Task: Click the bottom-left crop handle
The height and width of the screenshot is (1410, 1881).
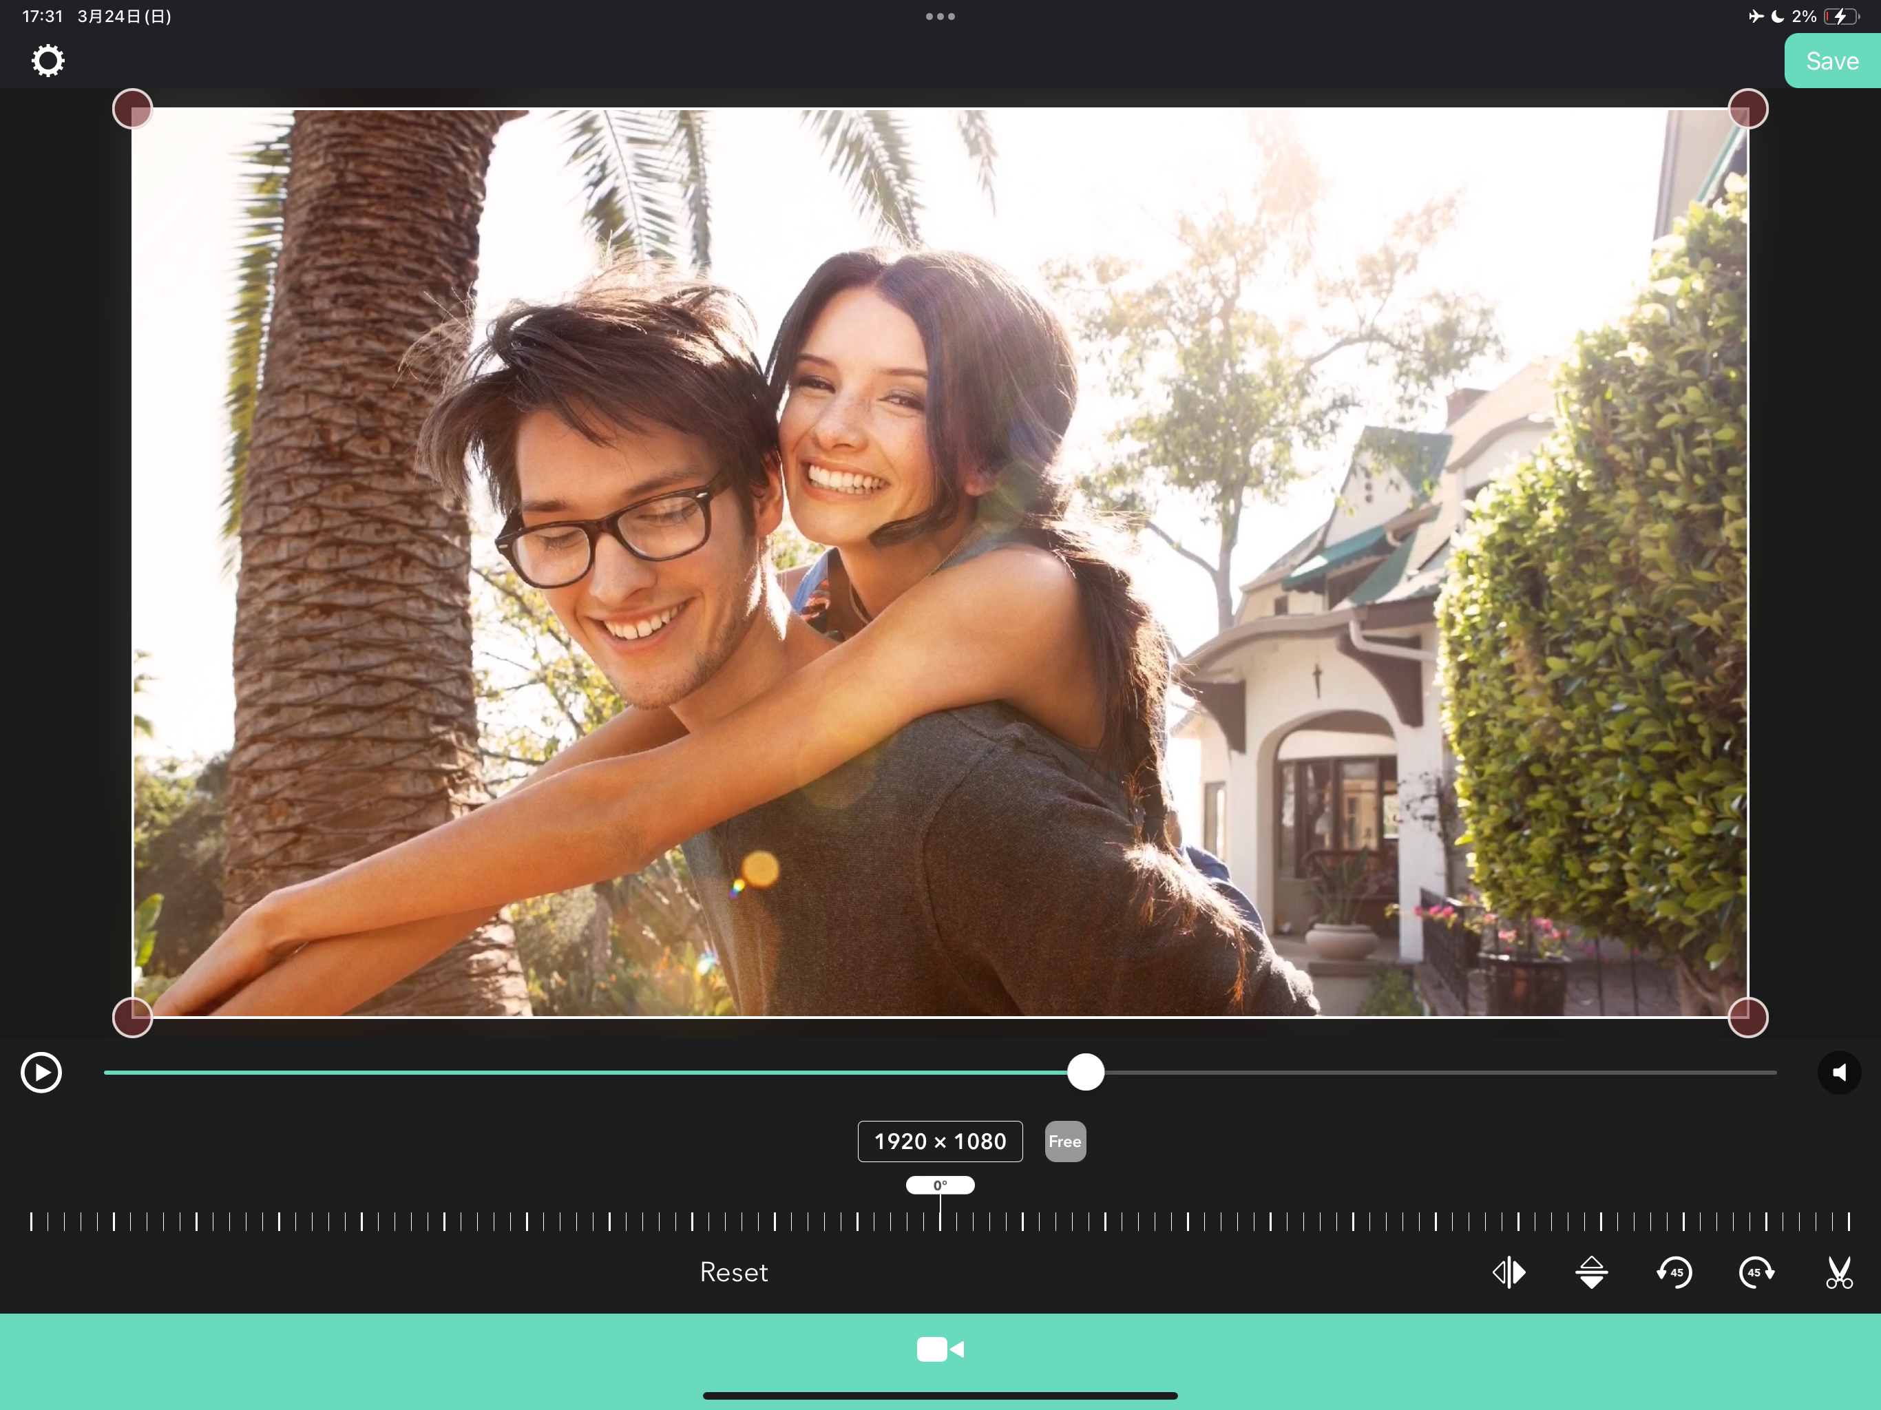Action: click(x=133, y=1017)
